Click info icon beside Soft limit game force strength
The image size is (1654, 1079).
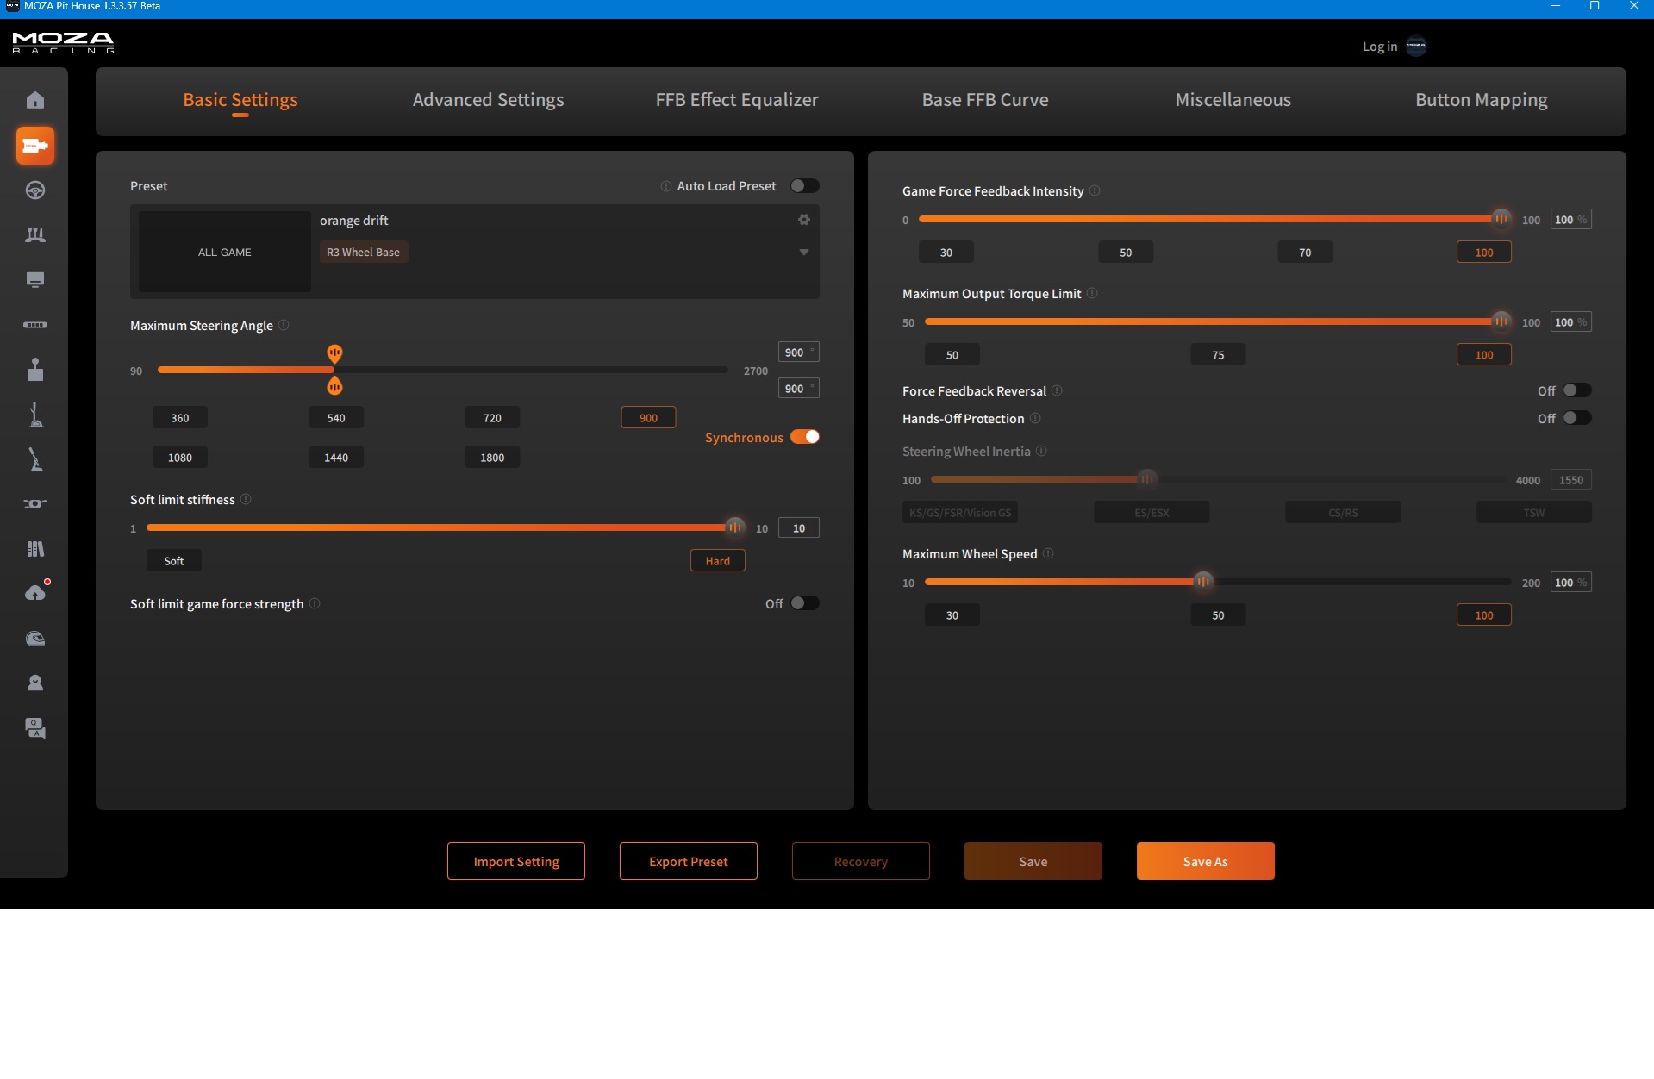315,604
